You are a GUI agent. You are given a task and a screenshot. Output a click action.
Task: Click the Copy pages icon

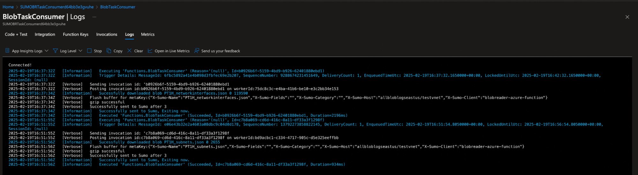pos(109,51)
